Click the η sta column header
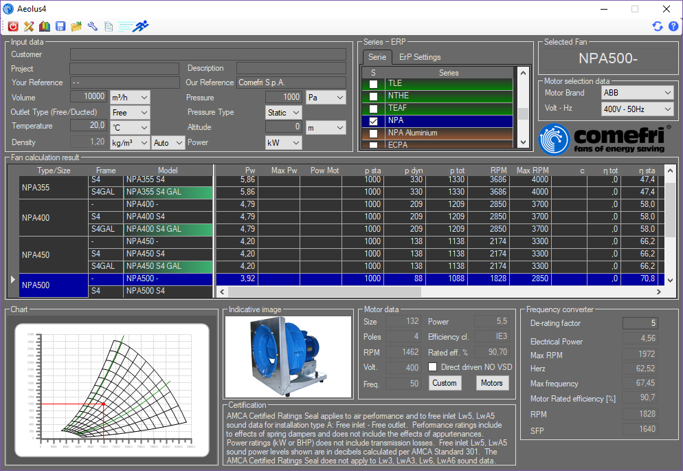The image size is (683, 471). (647, 171)
